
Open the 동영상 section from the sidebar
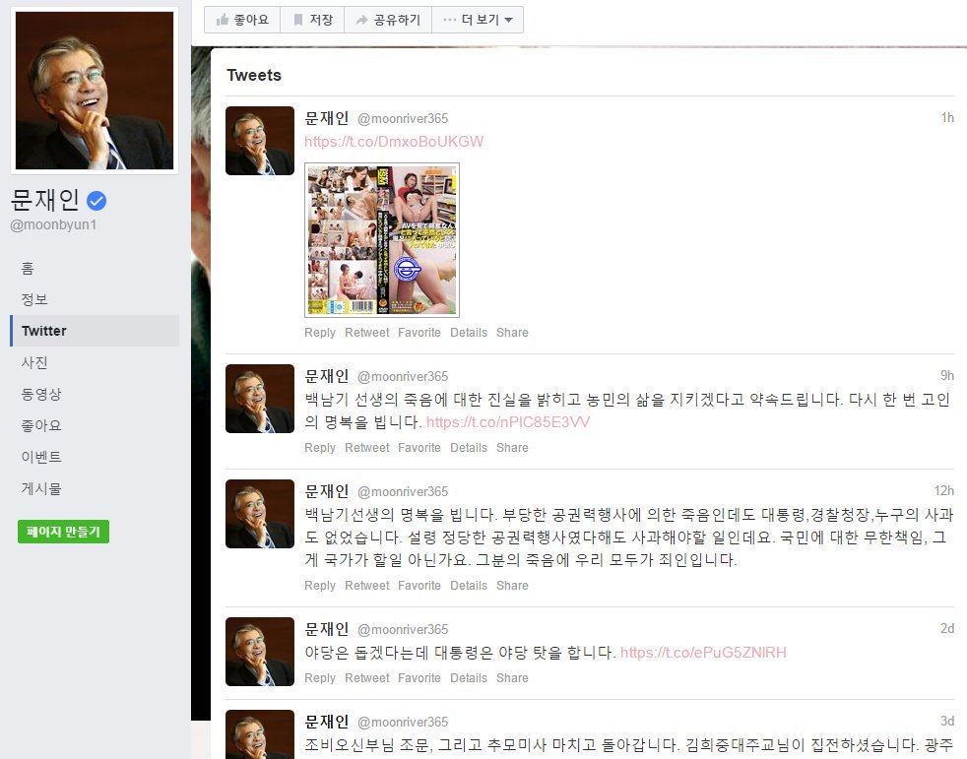tap(39, 394)
